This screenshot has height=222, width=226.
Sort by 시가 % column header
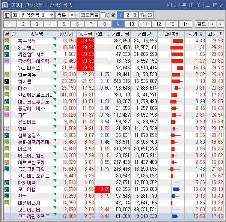click(195, 34)
